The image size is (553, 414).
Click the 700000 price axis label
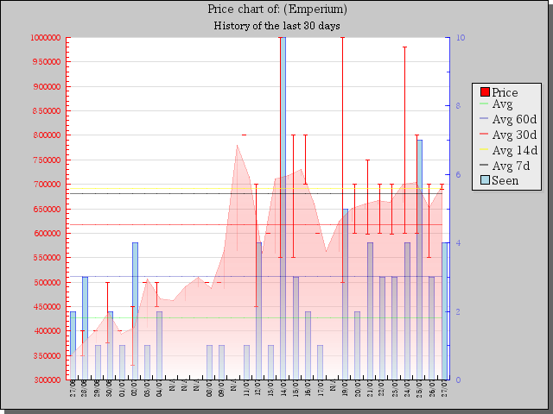tap(47, 184)
